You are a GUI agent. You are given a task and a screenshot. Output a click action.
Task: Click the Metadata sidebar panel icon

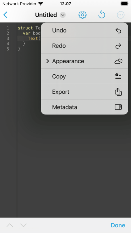118,107
